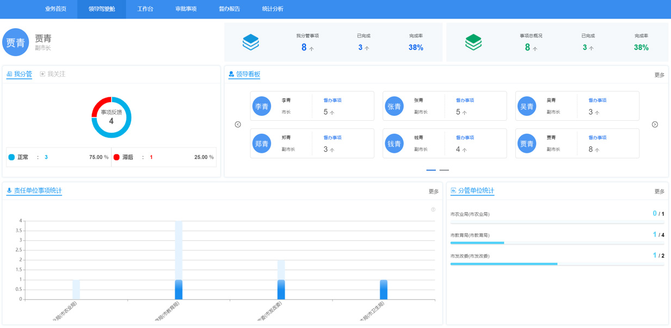Click the 市发改委 progress bar
The image size is (671, 328).
(557, 264)
